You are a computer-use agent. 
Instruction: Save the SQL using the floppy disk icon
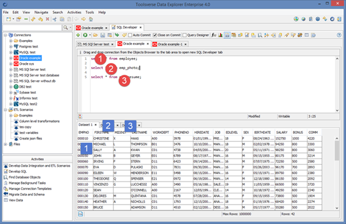pos(103,35)
